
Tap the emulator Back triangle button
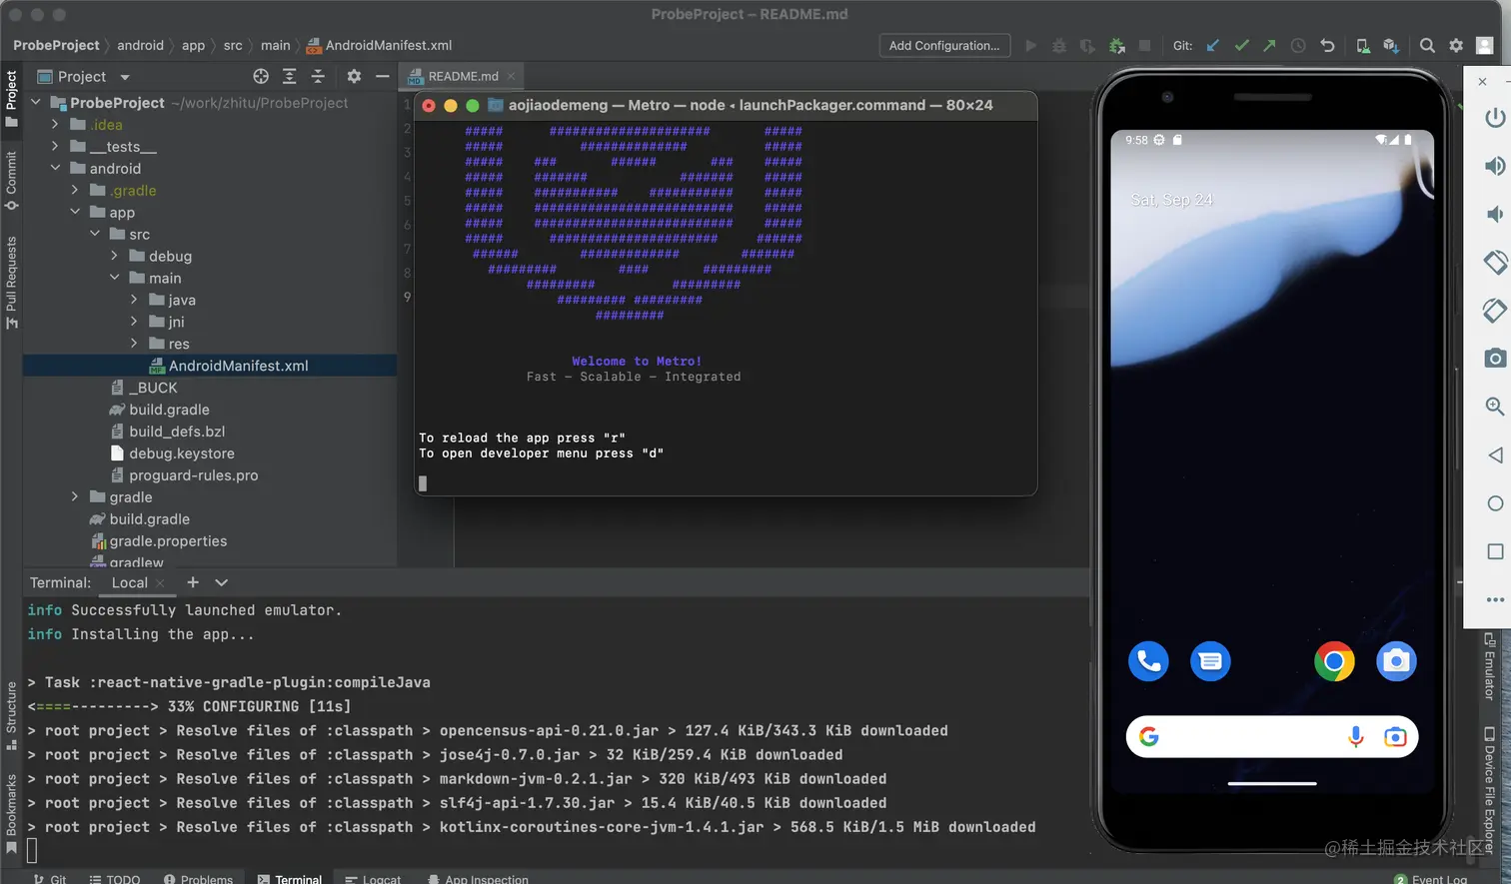[x=1495, y=455]
